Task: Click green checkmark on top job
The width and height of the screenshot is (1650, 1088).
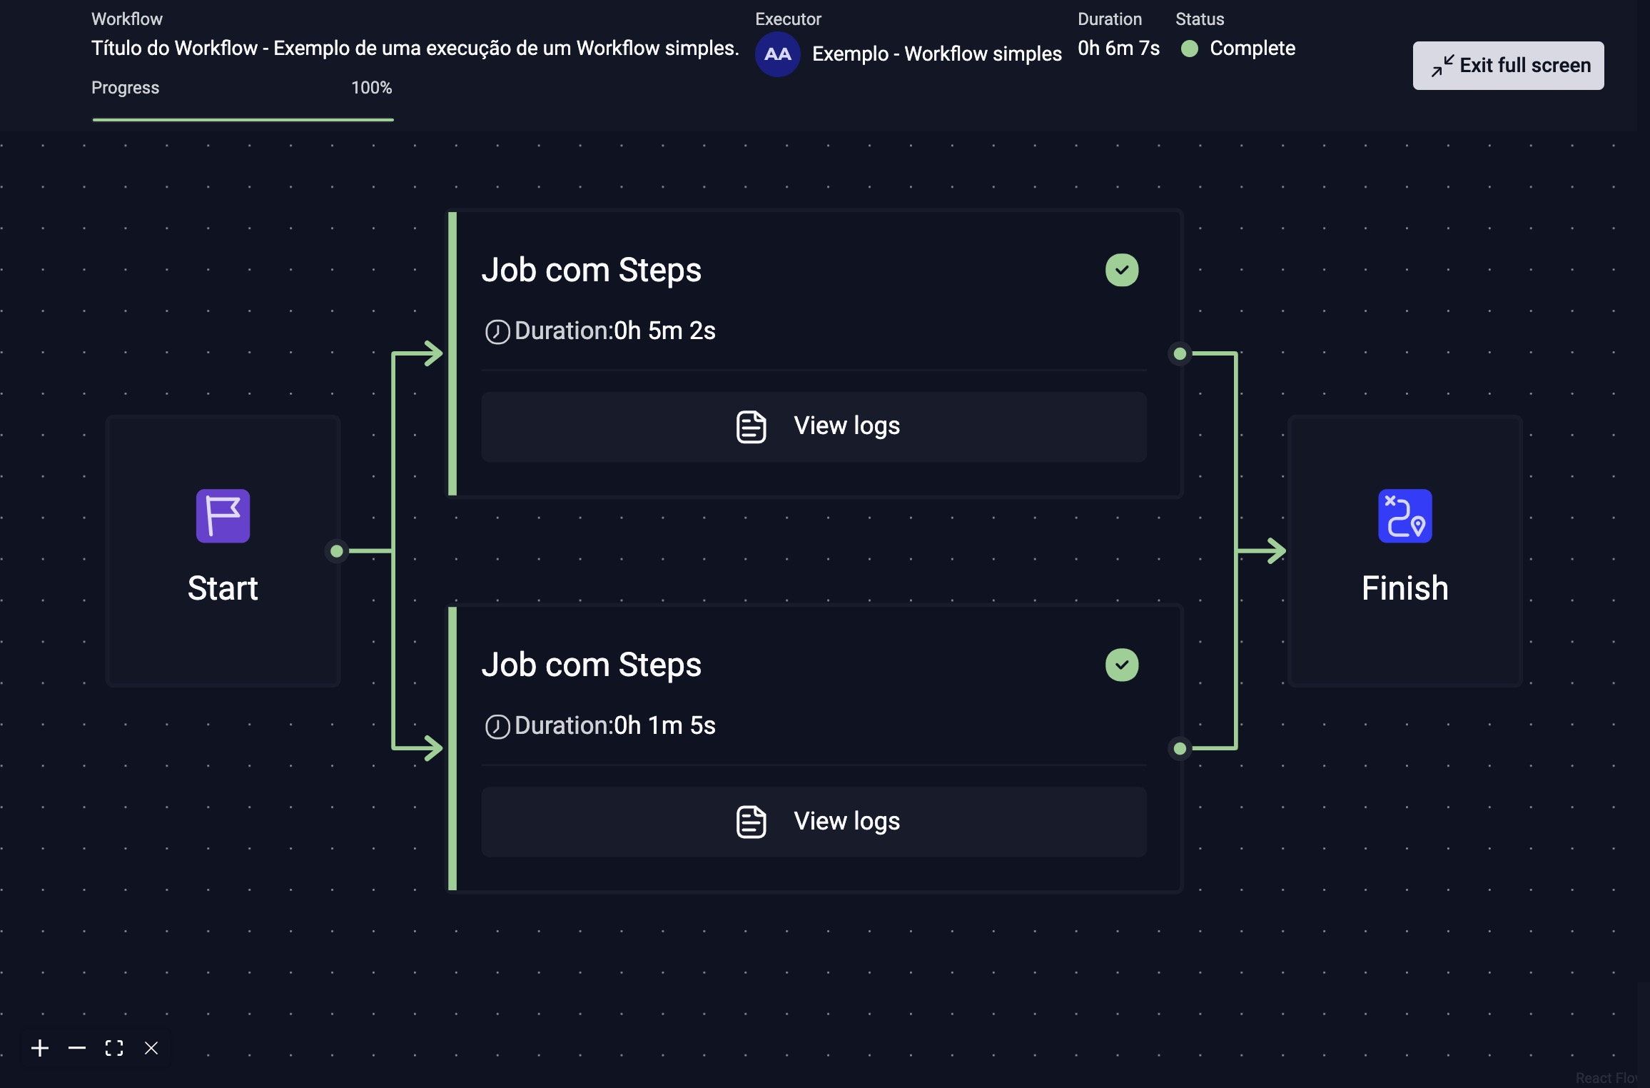Action: pos(1121,270)
